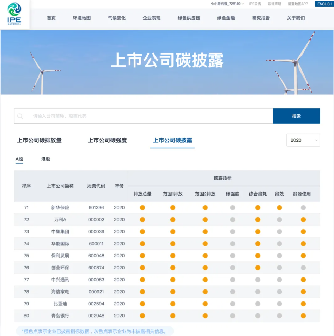Click the 中兴通讯 company name
The width and height of the screenshot is (334, 336).
coord(60,280)
